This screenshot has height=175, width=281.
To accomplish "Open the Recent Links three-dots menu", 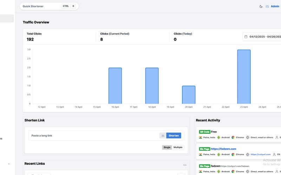I will [185, 165].
